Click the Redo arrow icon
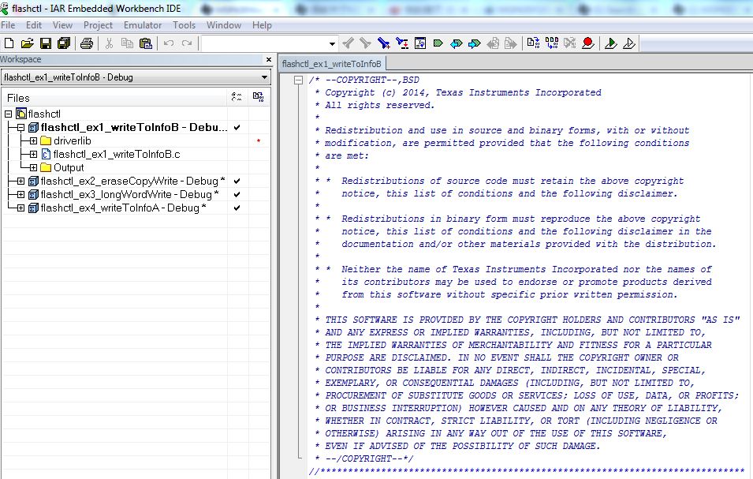This screenshot has height=479, width=753. click(x=187, y=43)
